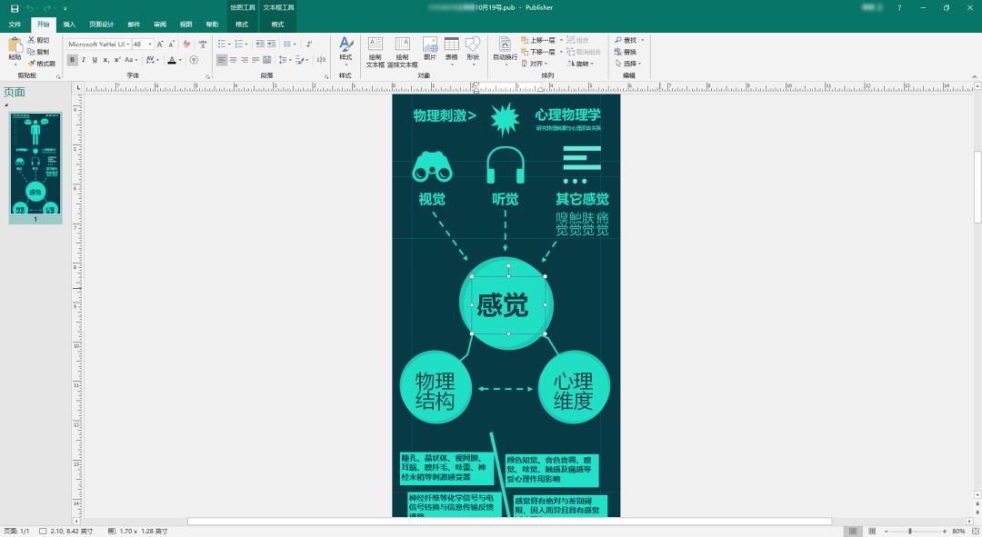Click the Cut (剪切) scissors icon
Viewport: 982px width, 537px height.
pyautogui.click(x=31, y=40)
